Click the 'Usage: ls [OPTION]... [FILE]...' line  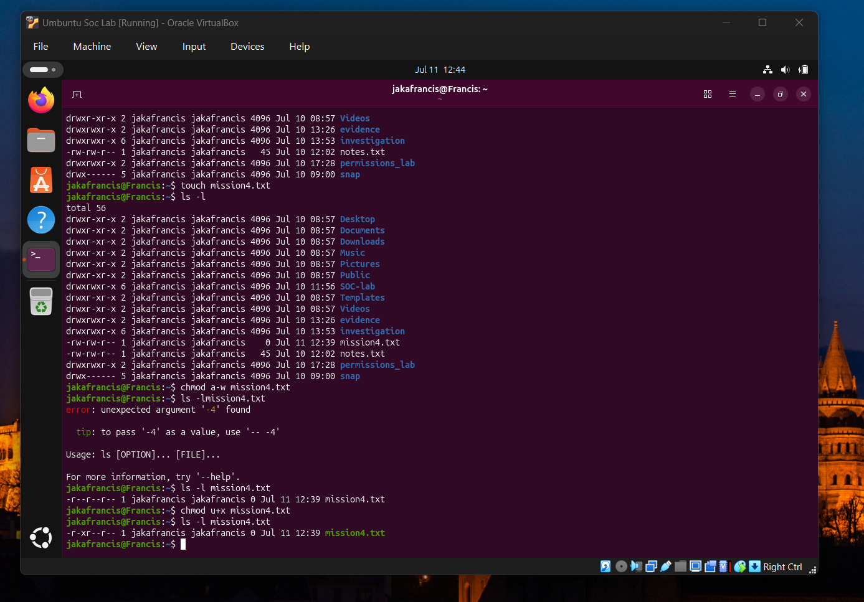143,454
